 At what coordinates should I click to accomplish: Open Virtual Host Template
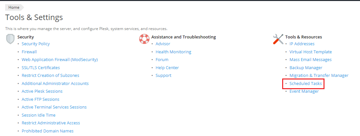pyautogui.click(x=311, y=52)
